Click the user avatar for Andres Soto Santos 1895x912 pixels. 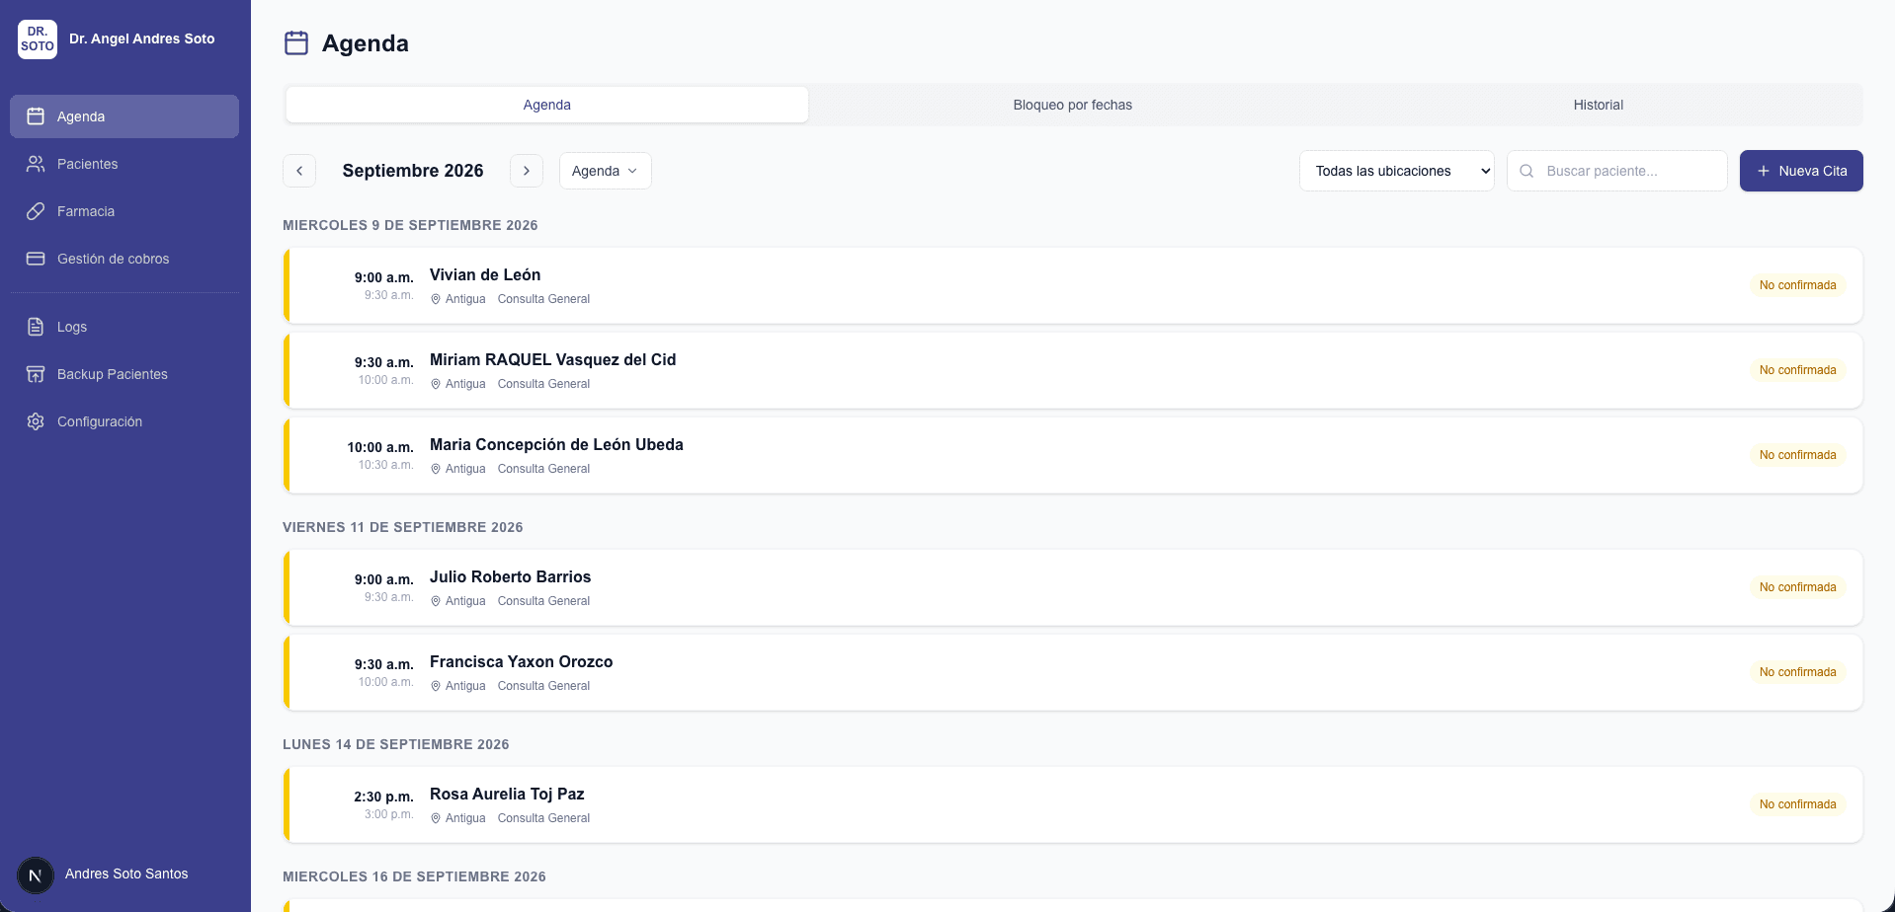click(x=36, y=874)
